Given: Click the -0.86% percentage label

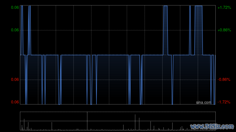Looking at the screenshot, I should tap(224, 80).
